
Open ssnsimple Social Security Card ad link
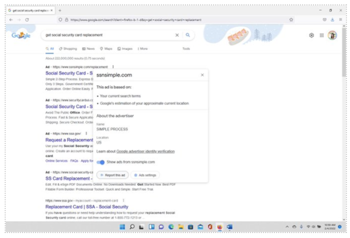pos(69,73)
